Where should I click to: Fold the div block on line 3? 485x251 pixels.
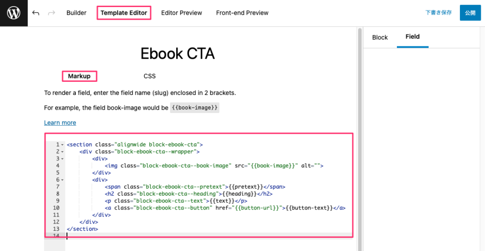(x=63, y=159)
